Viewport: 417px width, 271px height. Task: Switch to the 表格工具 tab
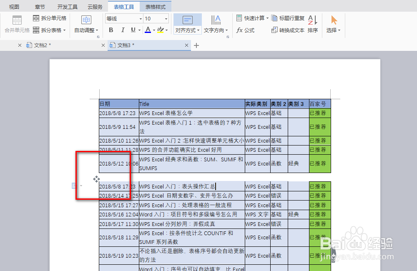124,7
